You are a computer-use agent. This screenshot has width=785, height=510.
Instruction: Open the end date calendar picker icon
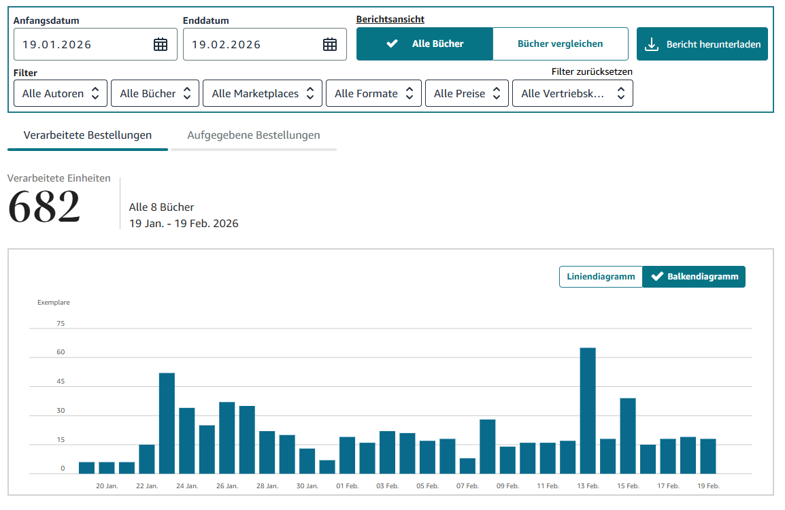pyautogui.click(x=329, y=45)
